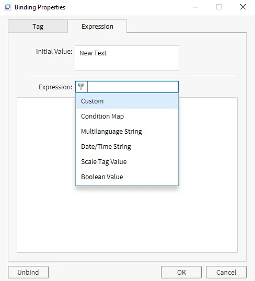The image size is (255, 281).
Task: Click the Unbind button
Action: coord(28,272)
